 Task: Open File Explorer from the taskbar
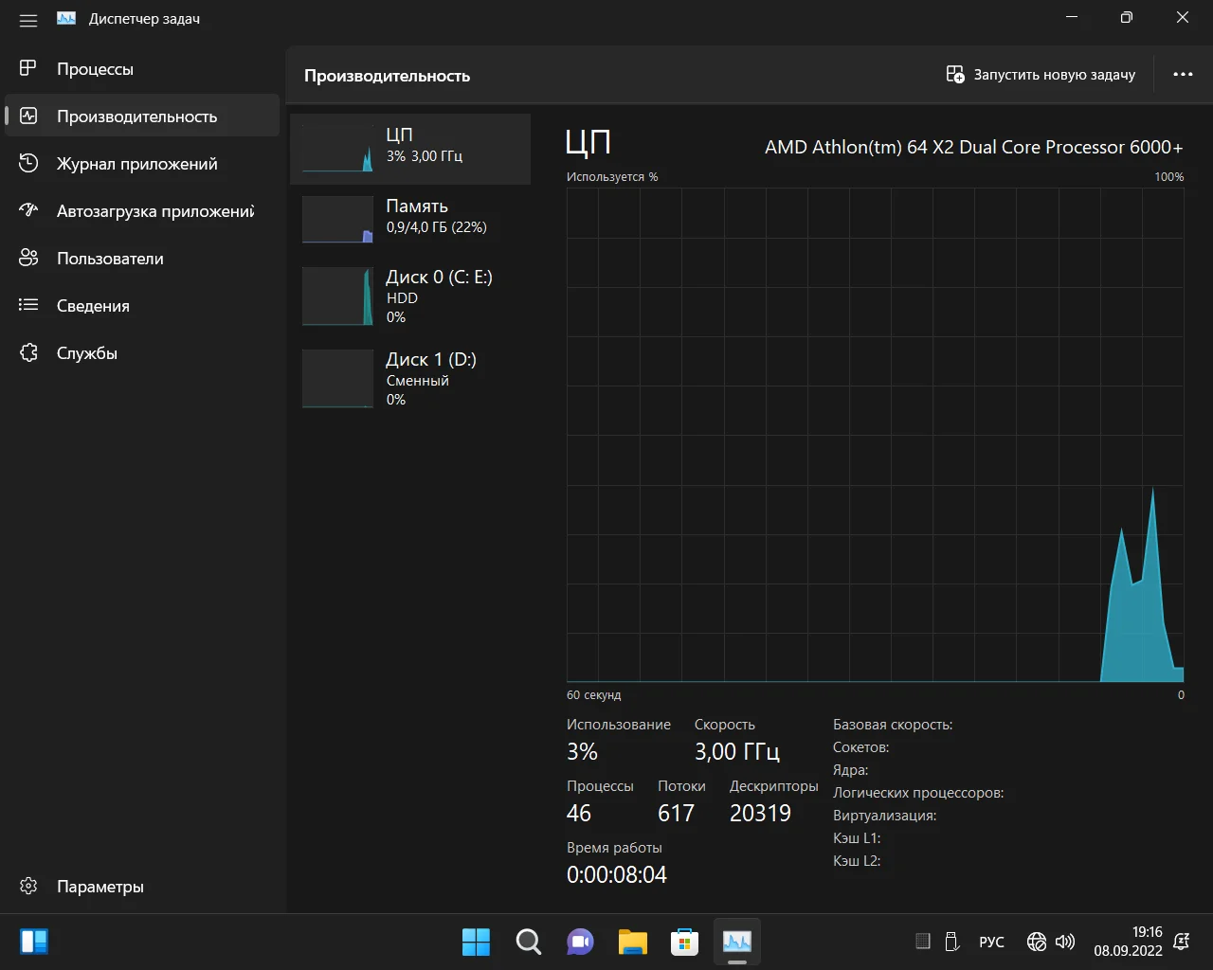pos(632,942)
